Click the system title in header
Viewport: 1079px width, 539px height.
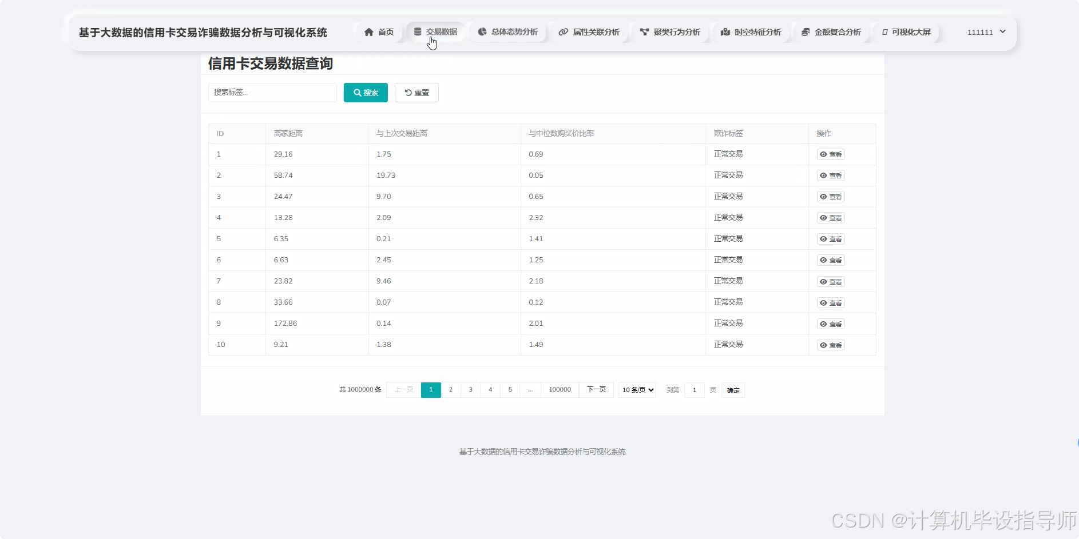(x=203, y=33)
